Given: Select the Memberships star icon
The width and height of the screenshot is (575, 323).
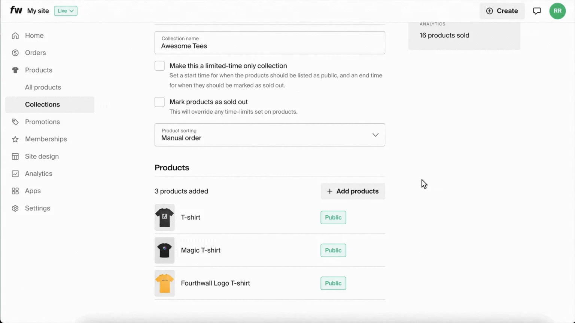Looking at the screenshot, I should coord(15,139).
